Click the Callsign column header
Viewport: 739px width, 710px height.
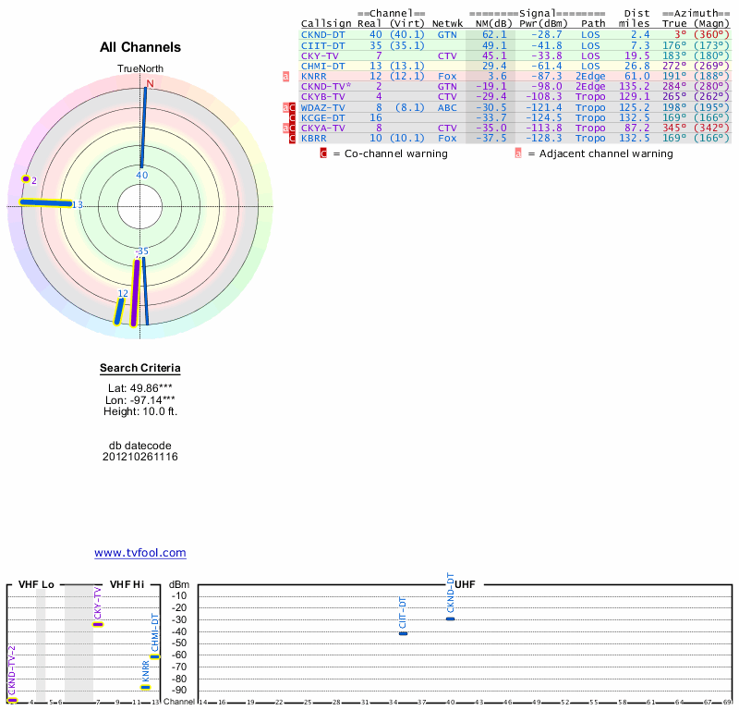[325, 24]
